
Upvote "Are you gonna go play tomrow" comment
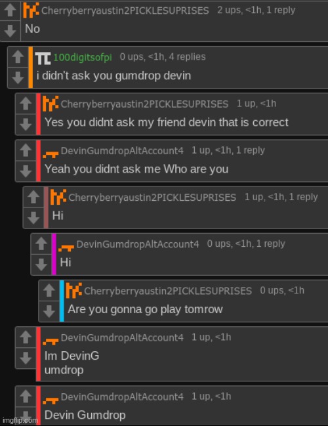point(49,291)
